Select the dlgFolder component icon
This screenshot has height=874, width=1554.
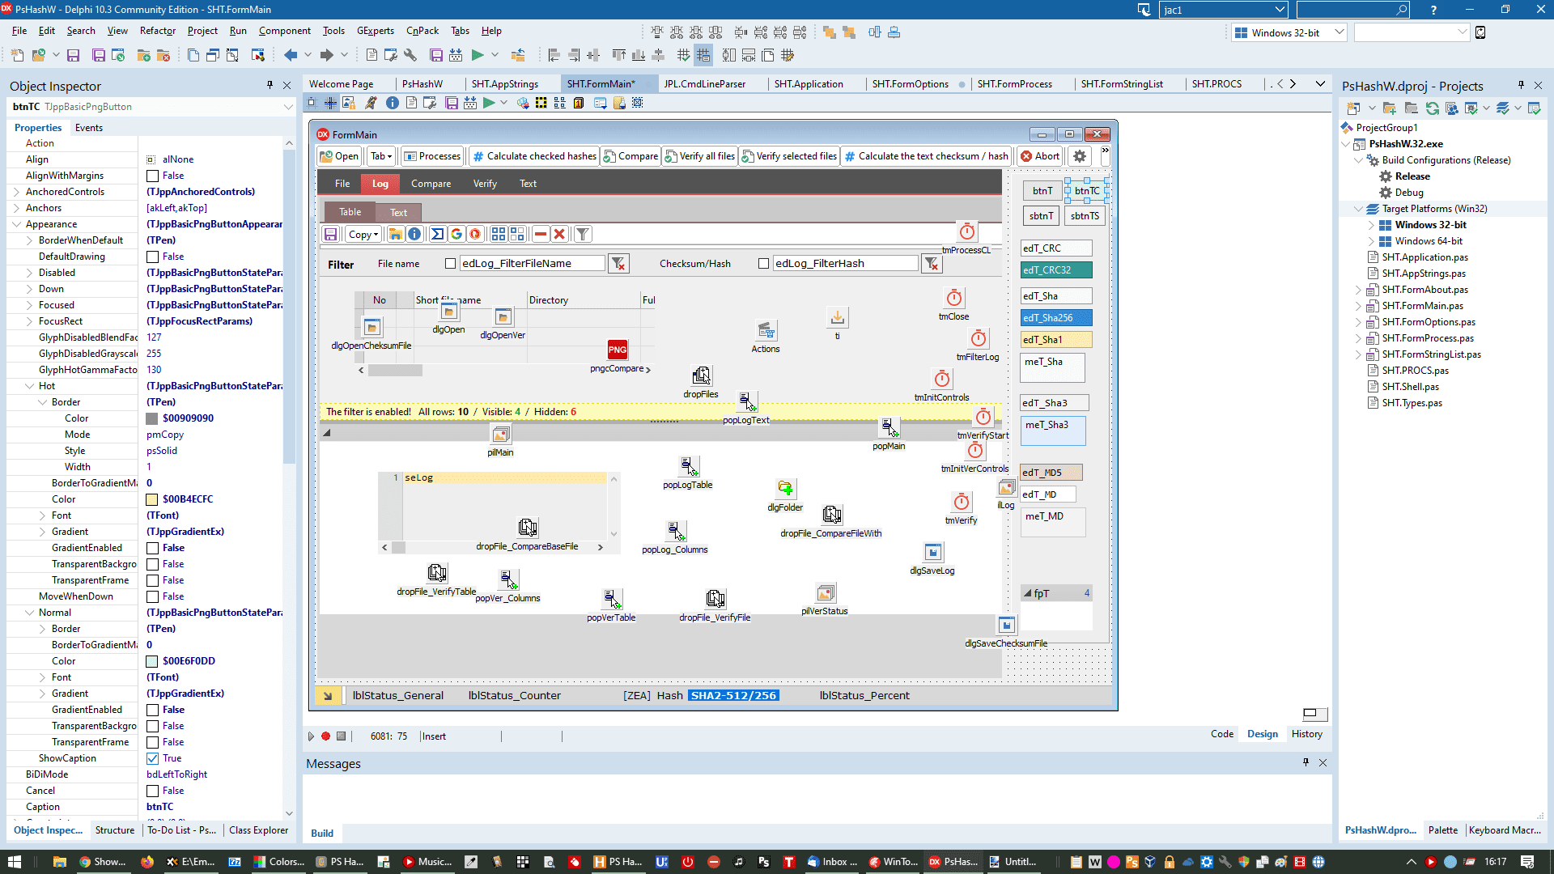pyautogui.click(x=785, y=489)
